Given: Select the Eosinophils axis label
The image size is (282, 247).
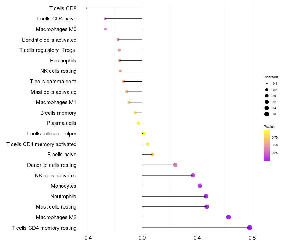Looking at the screenshot, I should [63, 61].
